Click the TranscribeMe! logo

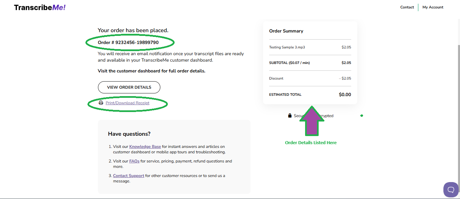click(x=39, y=7)
